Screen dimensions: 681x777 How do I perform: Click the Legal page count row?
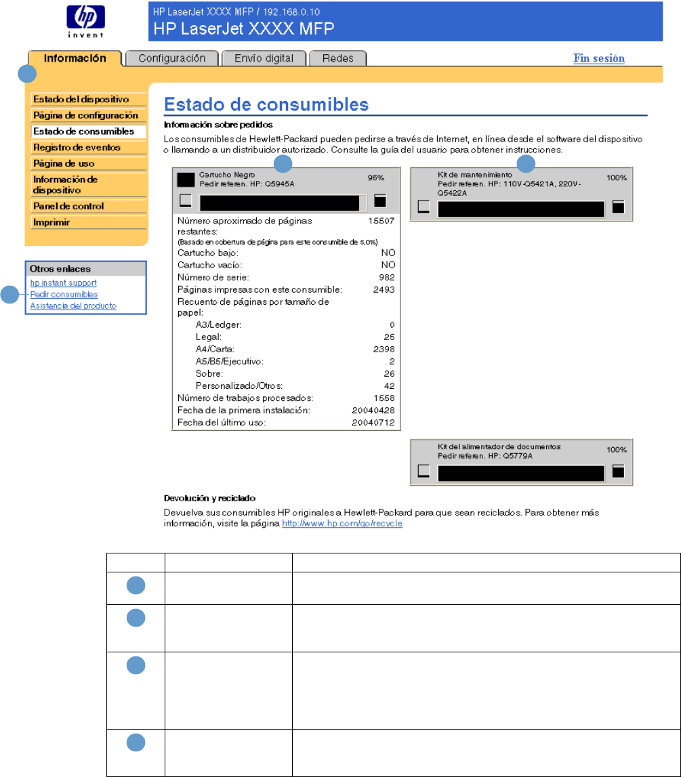coord(295,337)
